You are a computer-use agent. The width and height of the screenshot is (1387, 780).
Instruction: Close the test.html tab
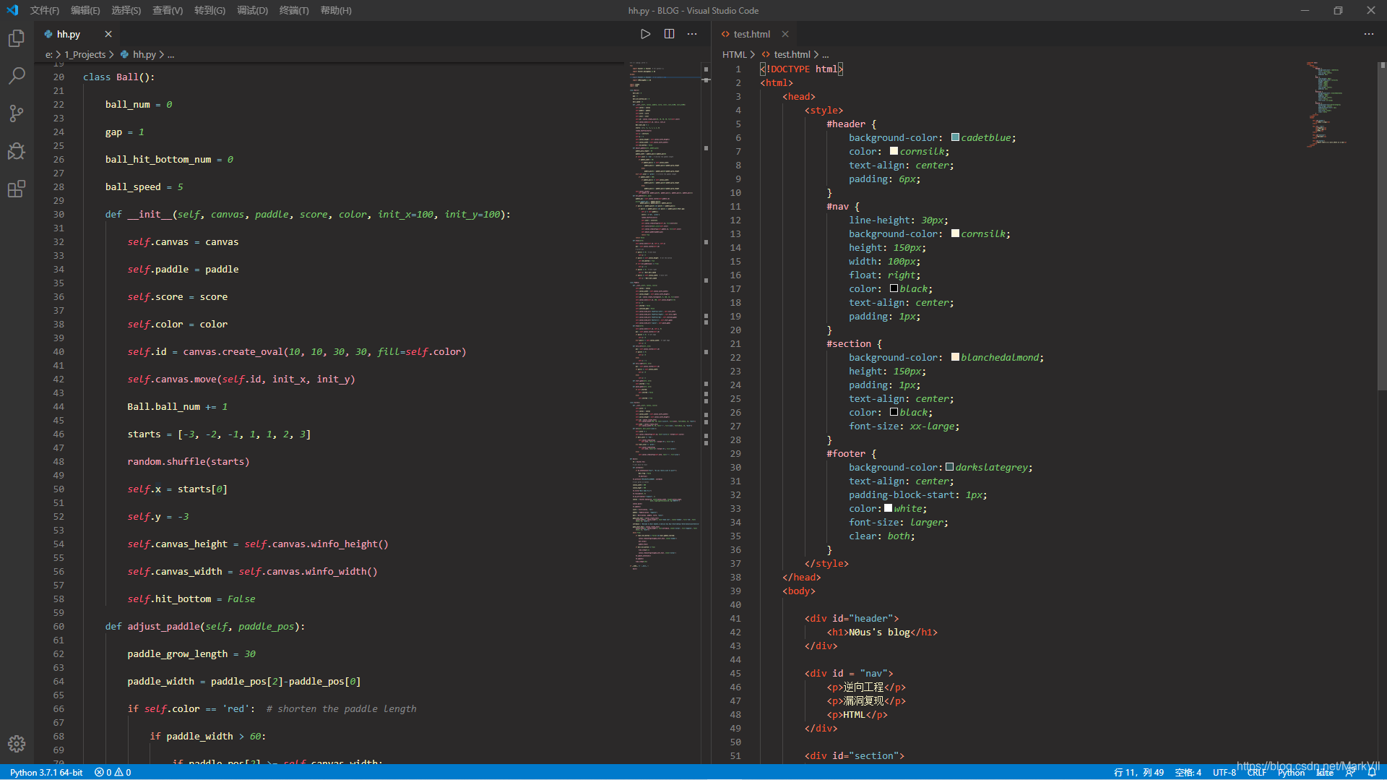click(785, 34)
